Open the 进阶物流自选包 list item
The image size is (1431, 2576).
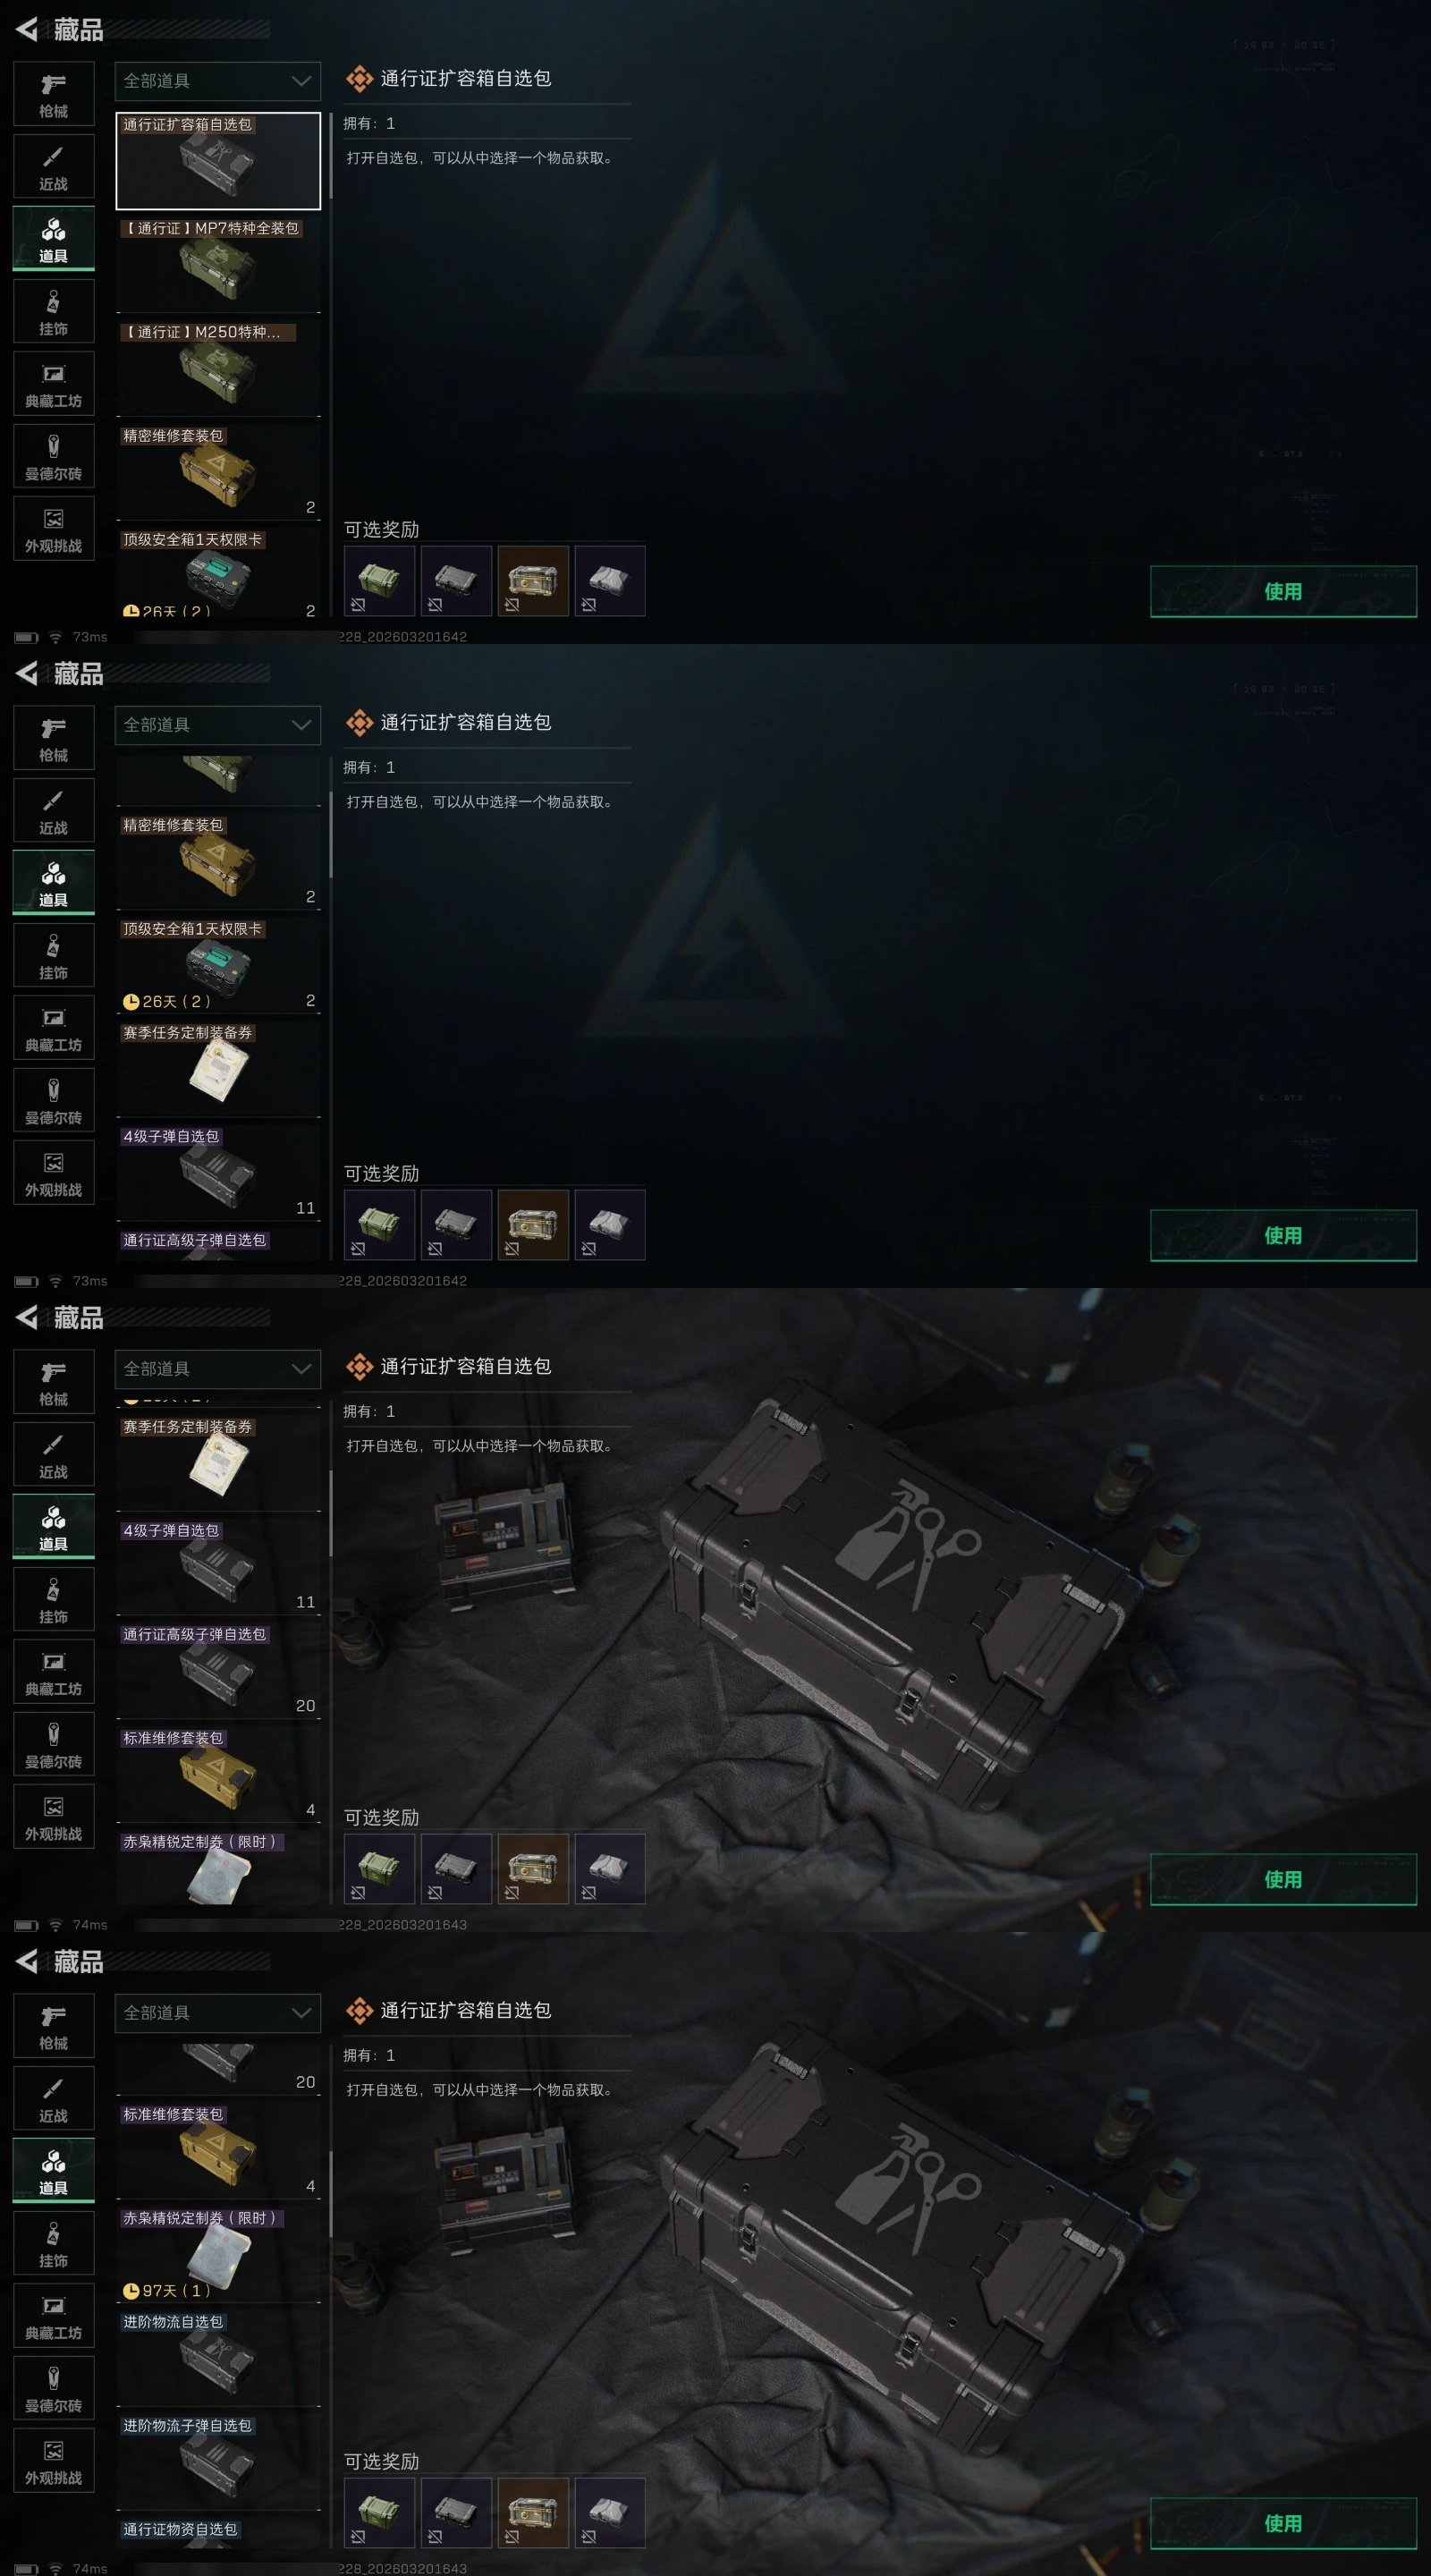tap(218, 2359)
